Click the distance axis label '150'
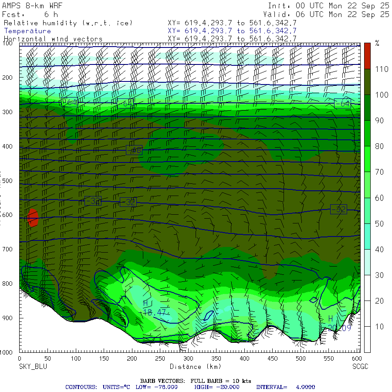The height and width of the screenshot is (392, 392). 104,358
